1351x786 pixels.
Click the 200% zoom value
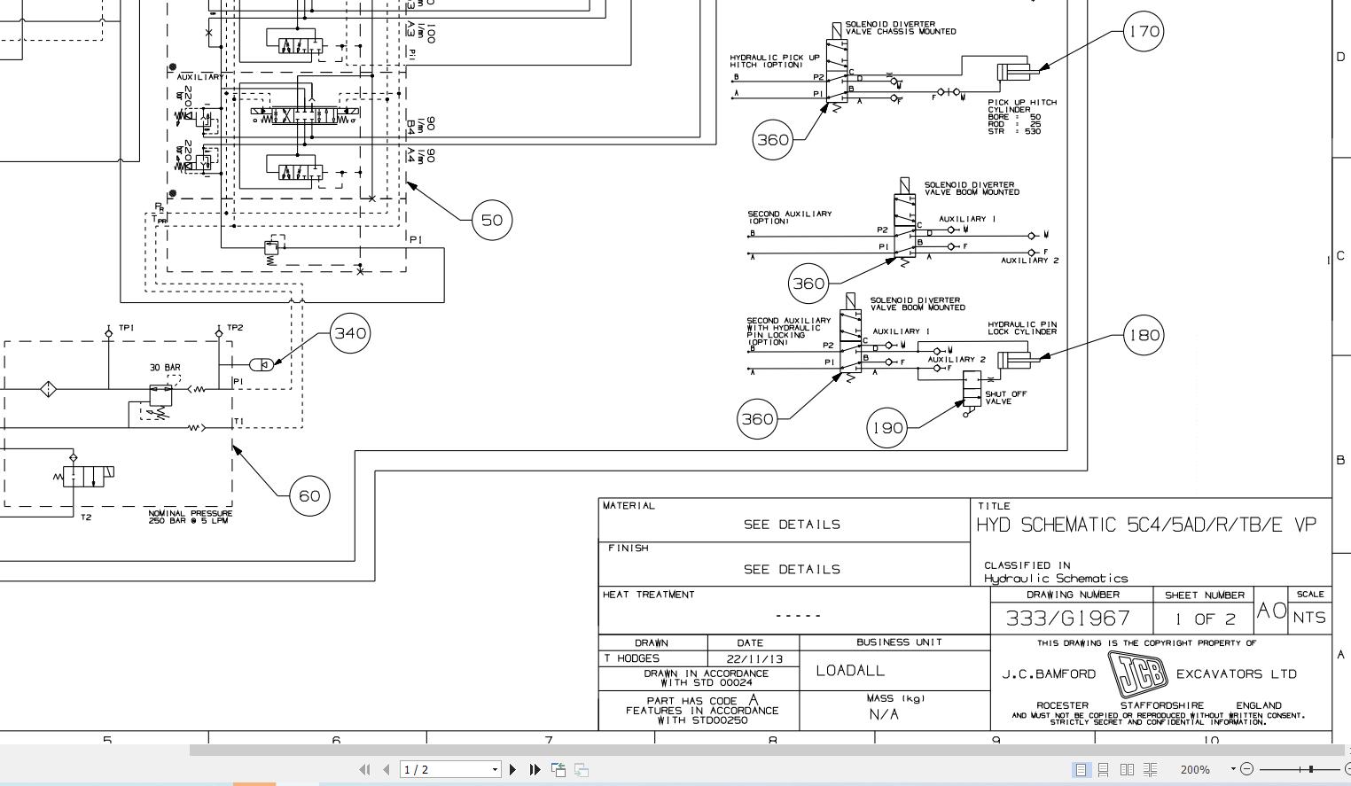(1195, 769)
